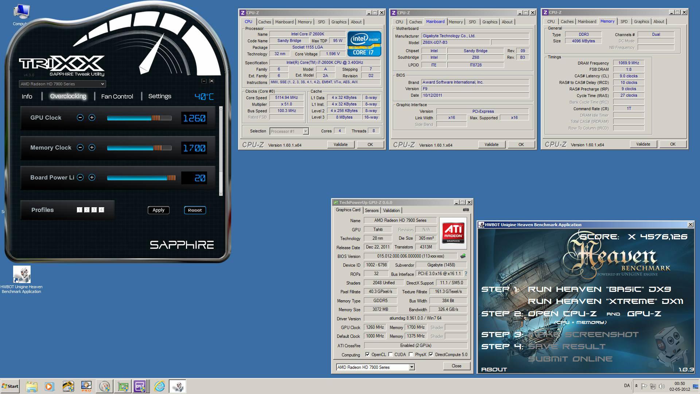Click the Apply button in TRIXX
The image size is (700, 394).
pos(158,210)
